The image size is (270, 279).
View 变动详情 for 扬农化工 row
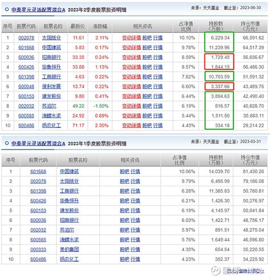coord(132,126)
